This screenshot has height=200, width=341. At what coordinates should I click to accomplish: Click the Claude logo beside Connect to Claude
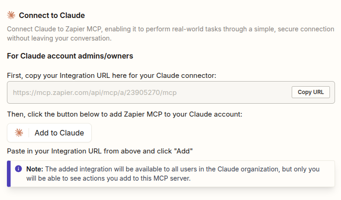(11, 15)
